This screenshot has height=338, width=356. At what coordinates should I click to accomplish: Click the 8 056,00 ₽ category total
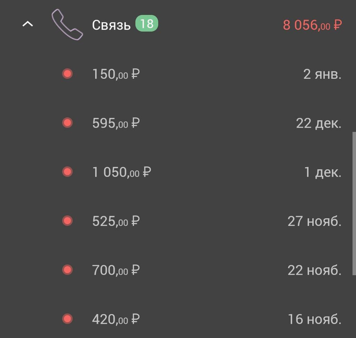(312, 25)
